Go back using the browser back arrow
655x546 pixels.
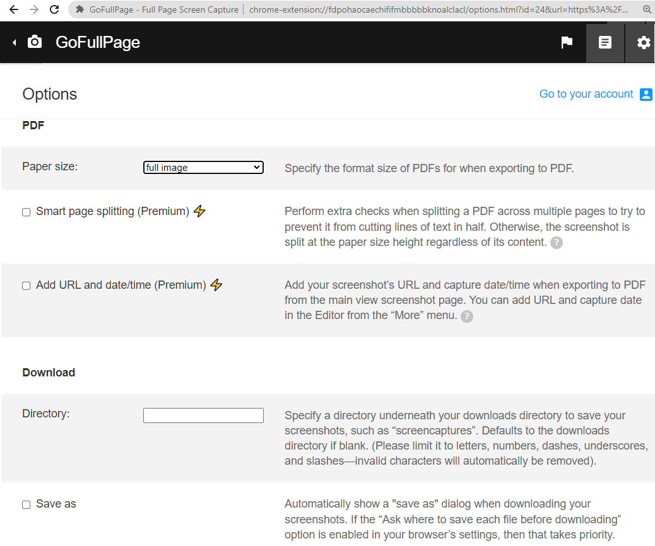click(13, 9)
